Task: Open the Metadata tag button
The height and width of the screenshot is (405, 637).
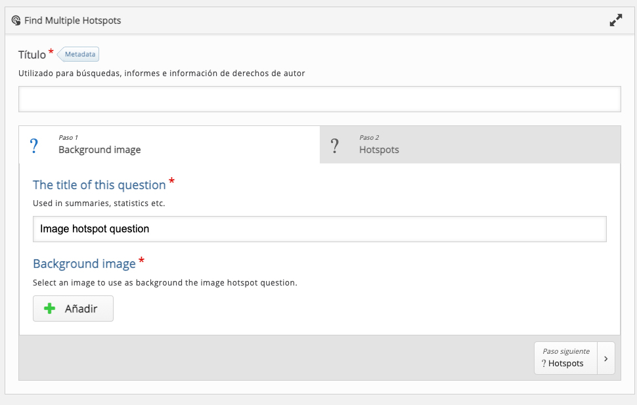Action: 78,54
